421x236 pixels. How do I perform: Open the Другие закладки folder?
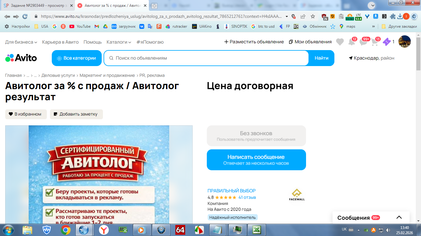point(399,26)
